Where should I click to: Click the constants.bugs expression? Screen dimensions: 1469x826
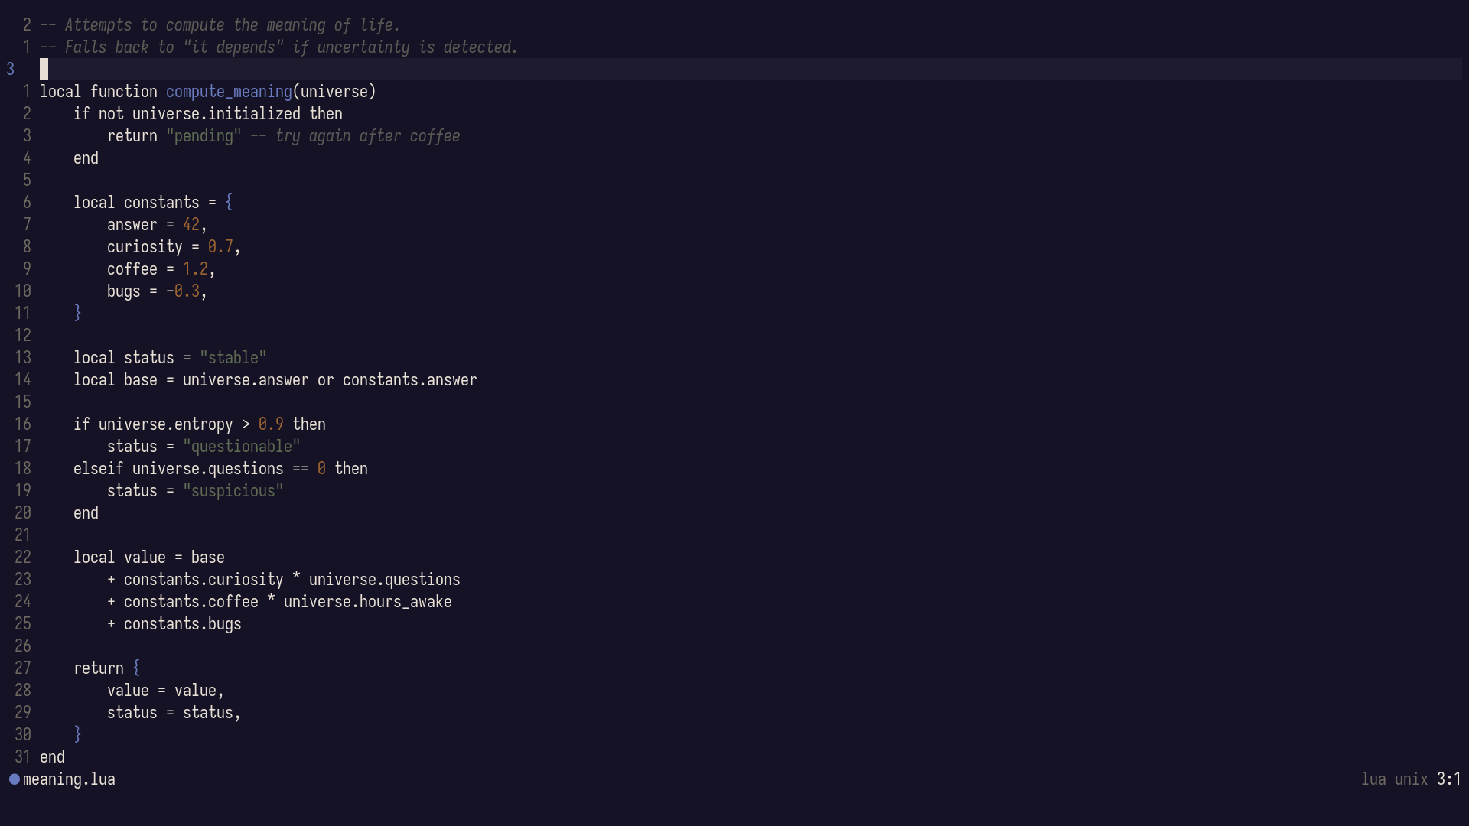click(182, 624)
